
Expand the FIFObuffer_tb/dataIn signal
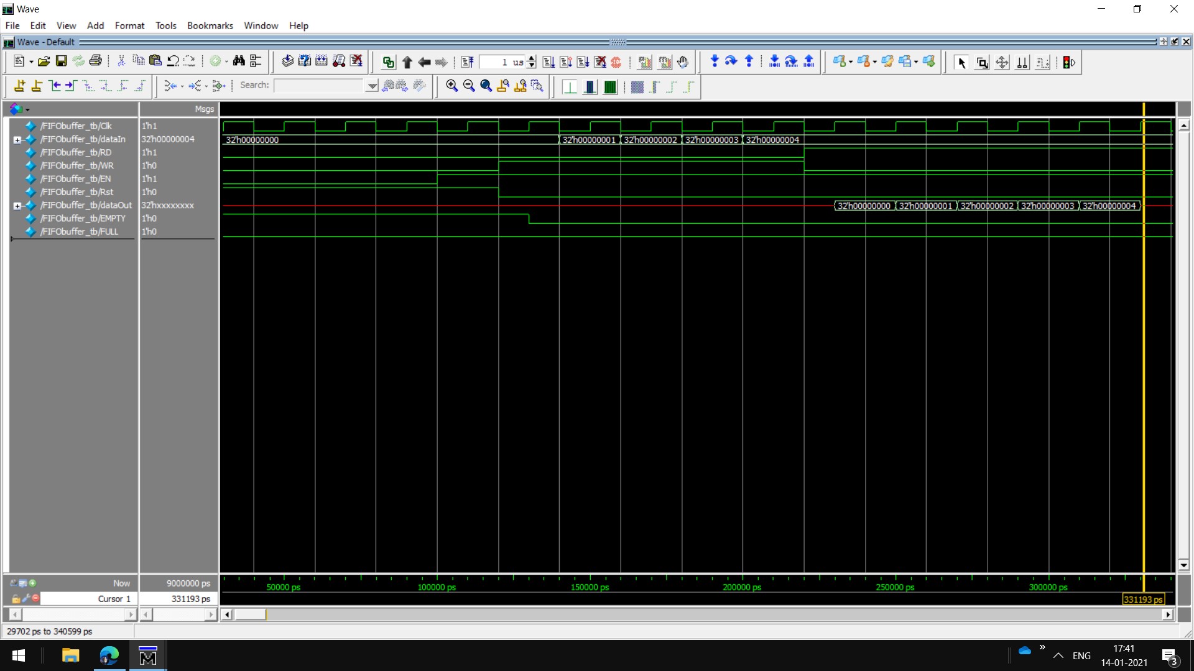(x=17, y=140)
